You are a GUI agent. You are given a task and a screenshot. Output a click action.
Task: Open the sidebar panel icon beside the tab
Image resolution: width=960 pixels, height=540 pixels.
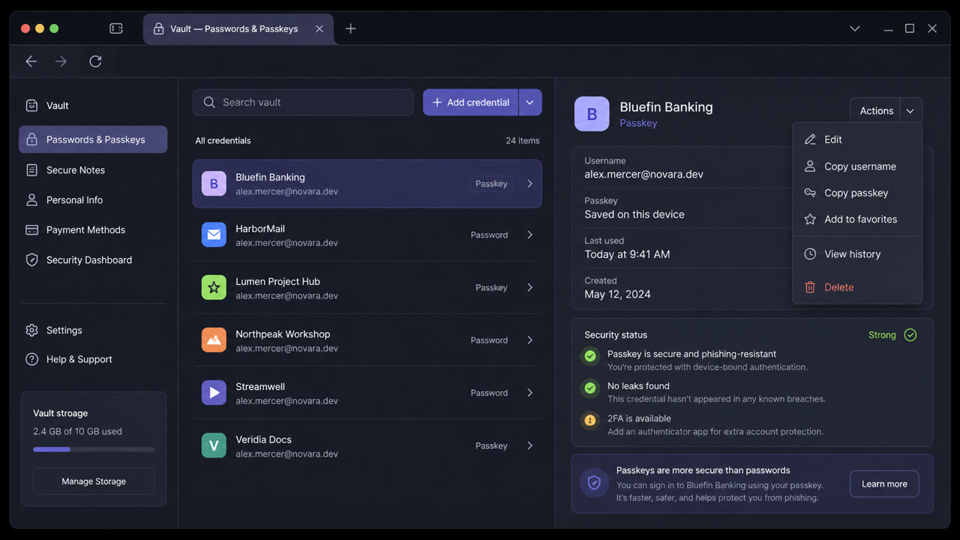[116, 28]
